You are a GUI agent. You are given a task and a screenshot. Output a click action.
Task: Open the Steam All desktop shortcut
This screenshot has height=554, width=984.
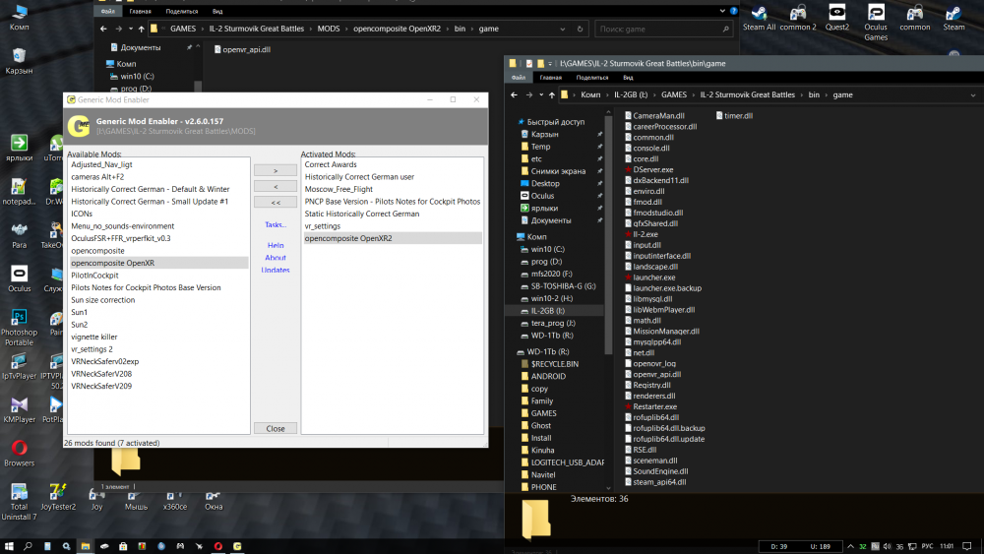[x=759, y=16]
